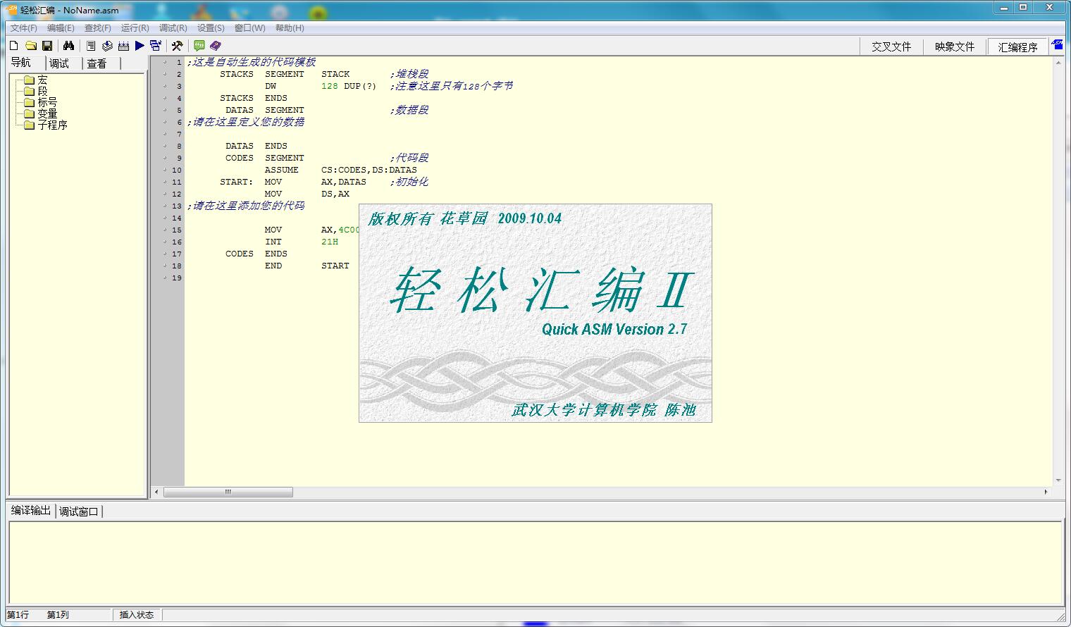
Task: Click the editor vertical scrollbar down arrow
Action: pyautogui.click(x=1058, y=480)
